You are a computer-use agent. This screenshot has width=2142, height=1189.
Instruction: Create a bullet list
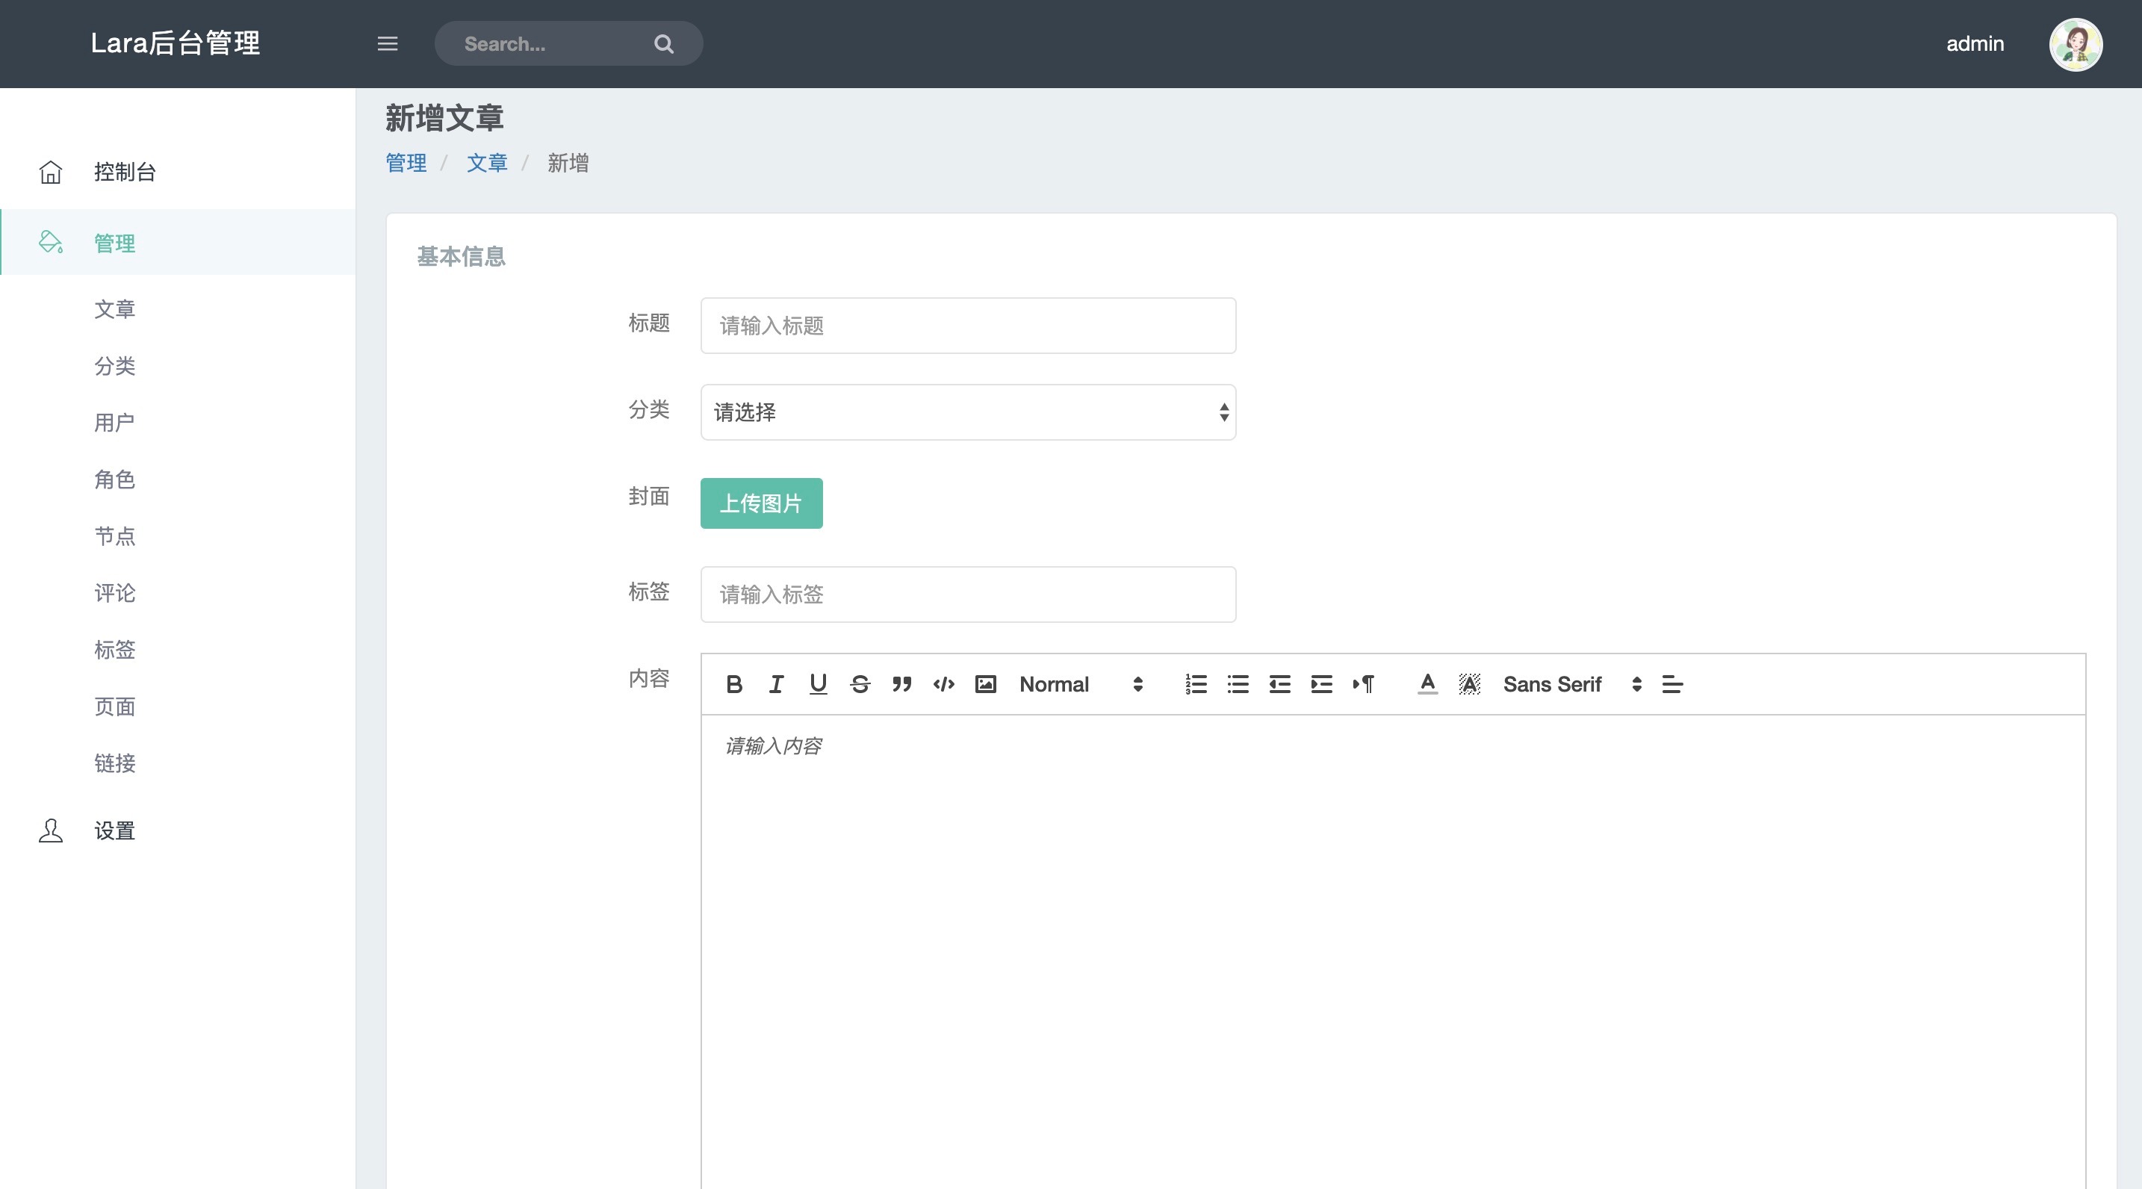pos(1238,684)
